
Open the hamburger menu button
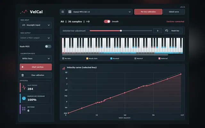tap(63, 12)
